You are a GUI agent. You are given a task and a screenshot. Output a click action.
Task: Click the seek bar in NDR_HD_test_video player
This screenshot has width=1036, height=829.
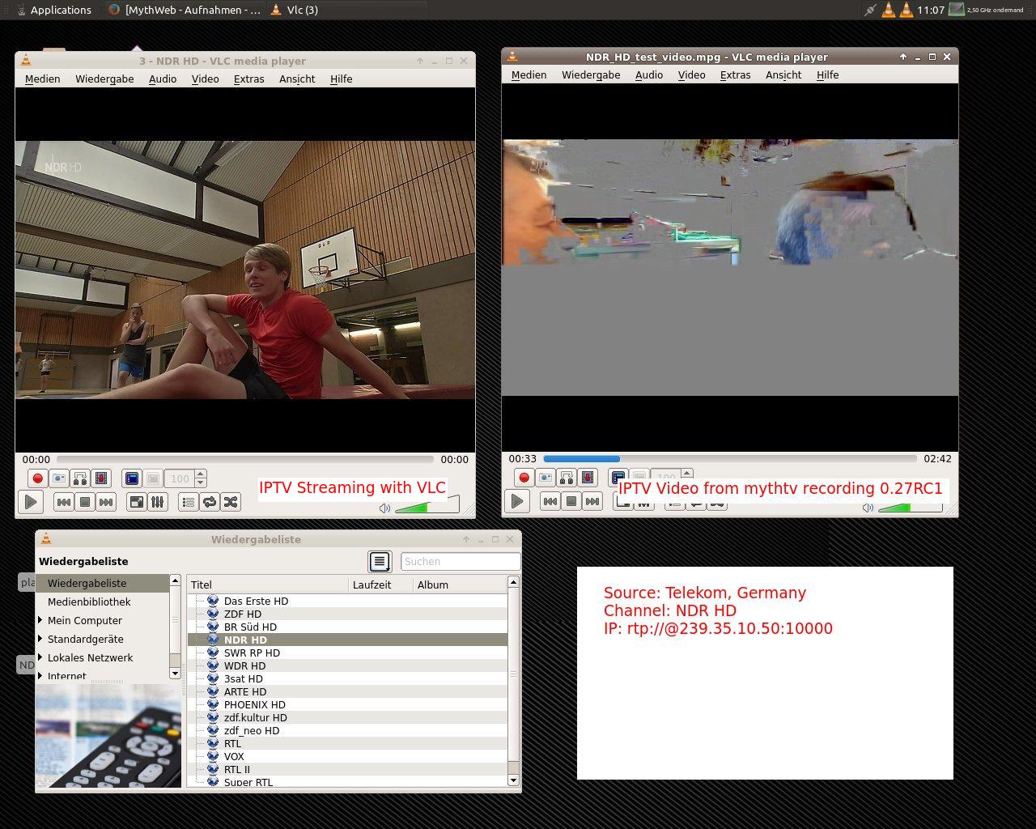(728, 459)
